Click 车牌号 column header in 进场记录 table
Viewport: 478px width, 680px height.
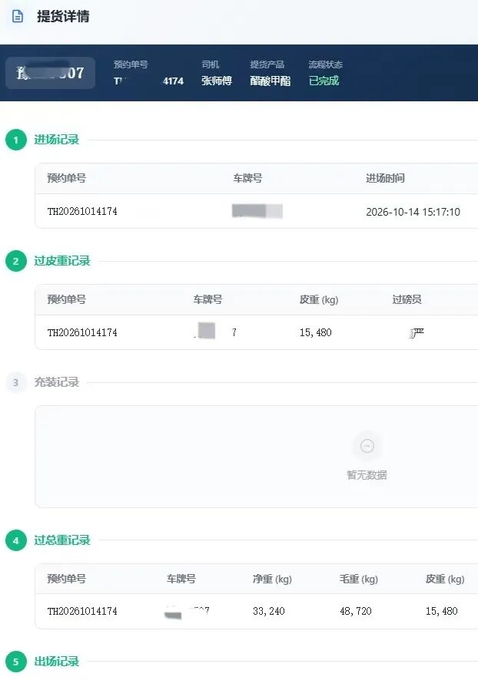click(247, 178)
